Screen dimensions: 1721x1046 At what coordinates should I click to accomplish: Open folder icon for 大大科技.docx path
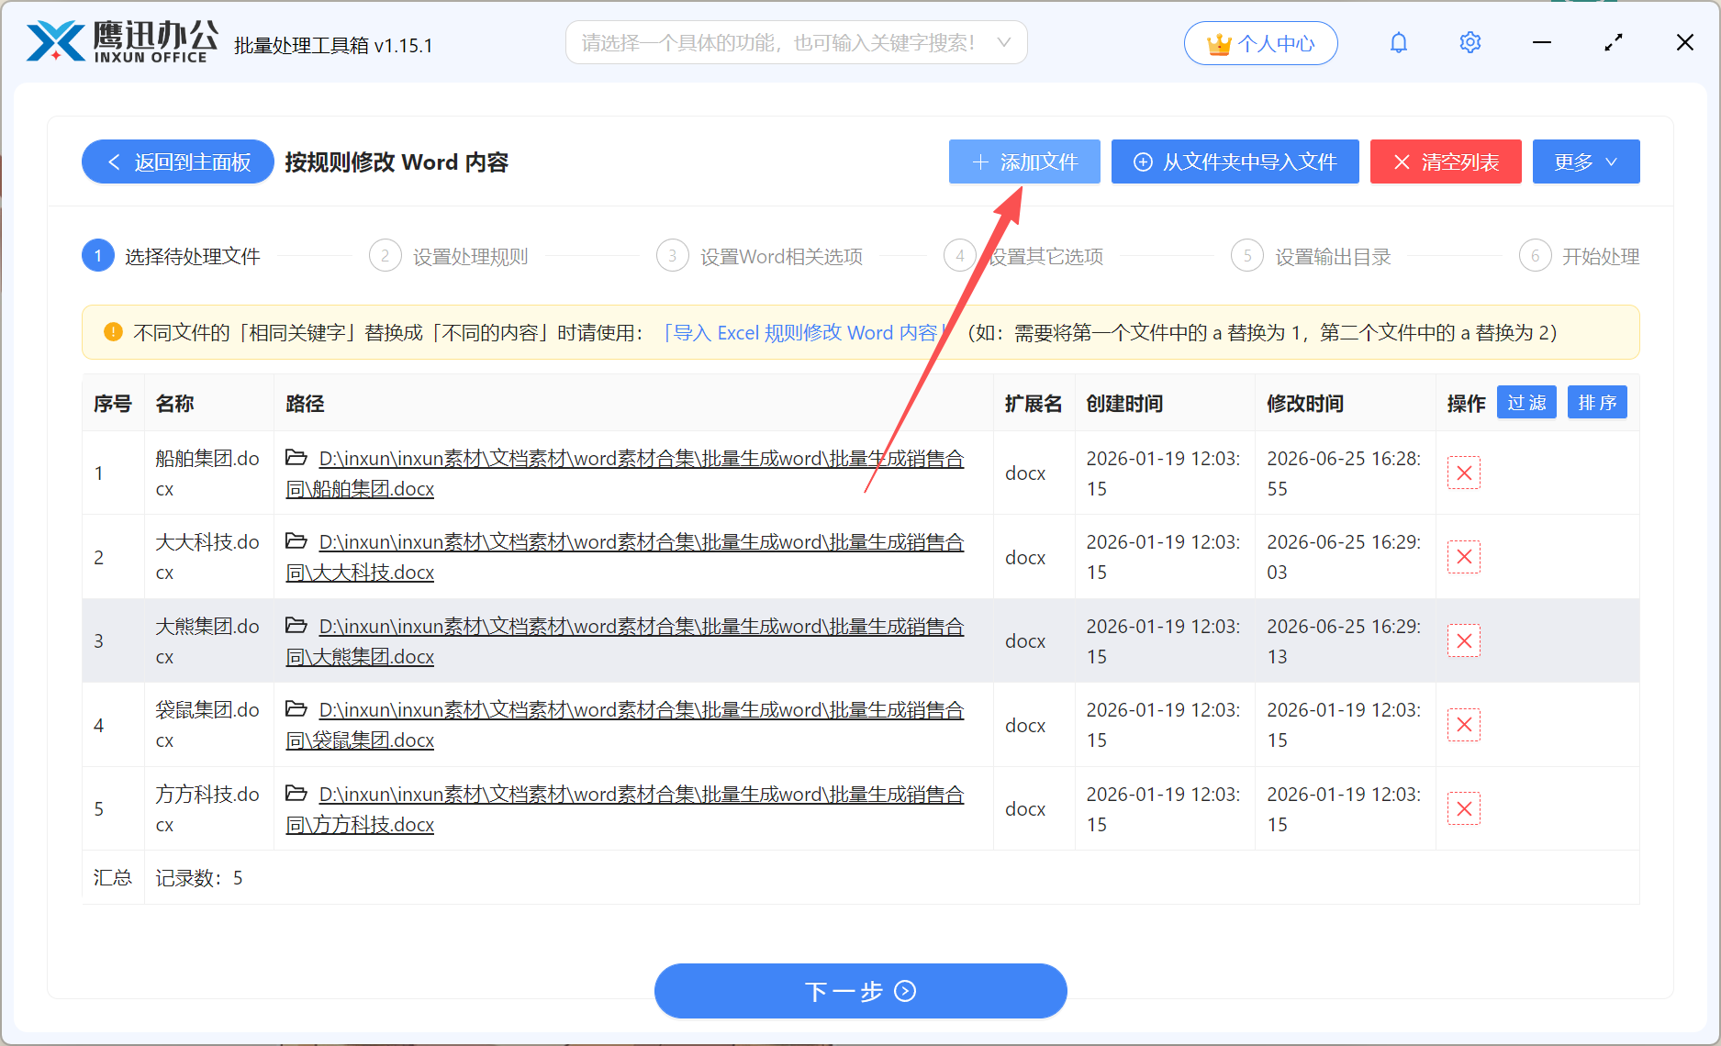pos(296,540)
